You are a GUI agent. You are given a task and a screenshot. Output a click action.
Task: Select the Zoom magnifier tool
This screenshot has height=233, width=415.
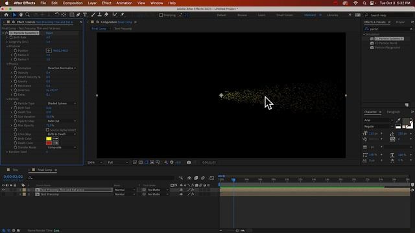click(x=27, y=15)
